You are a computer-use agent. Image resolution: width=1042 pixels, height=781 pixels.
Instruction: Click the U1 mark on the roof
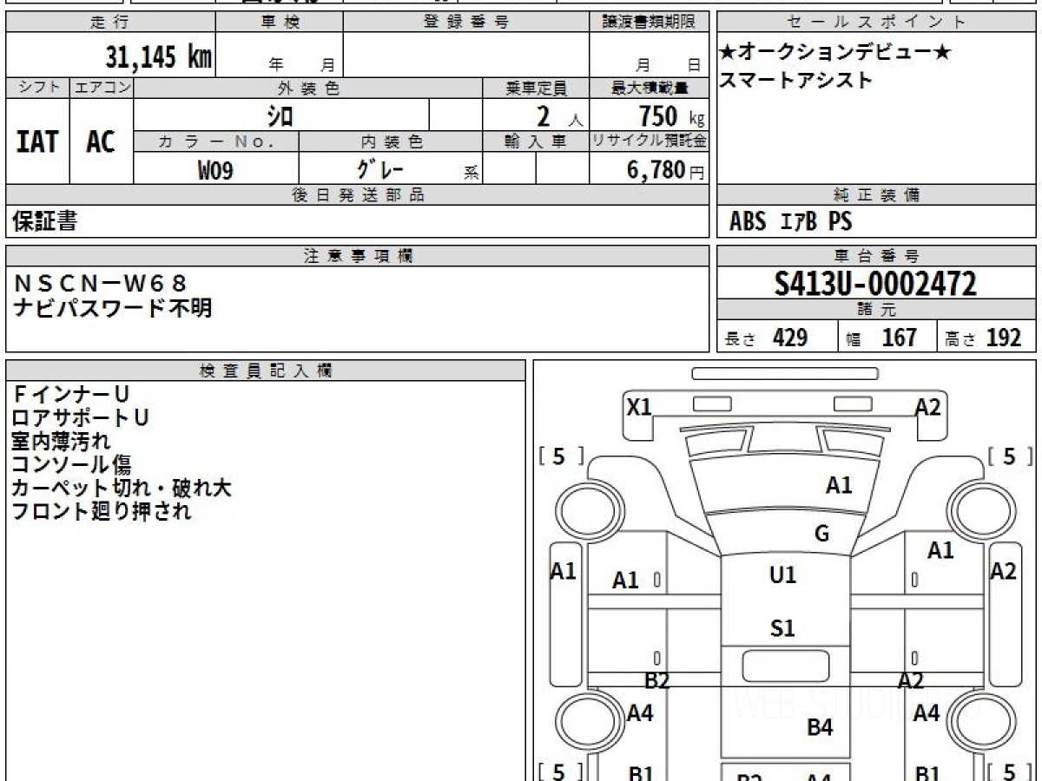pos(782,574)
